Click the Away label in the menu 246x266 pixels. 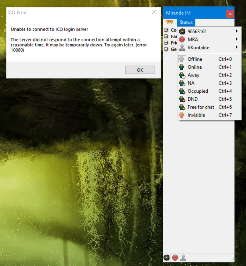tap(194, 75)
